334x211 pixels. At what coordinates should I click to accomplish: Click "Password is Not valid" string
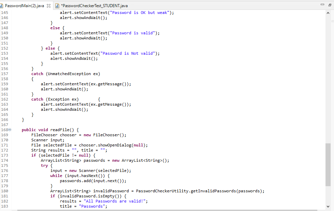128,53
